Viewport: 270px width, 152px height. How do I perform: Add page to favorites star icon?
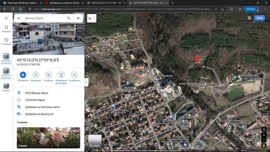(x=222, y=9)
